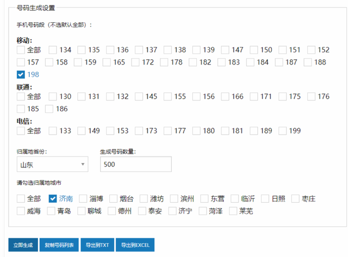Select the 139 segment checkbox

(196, 50)
